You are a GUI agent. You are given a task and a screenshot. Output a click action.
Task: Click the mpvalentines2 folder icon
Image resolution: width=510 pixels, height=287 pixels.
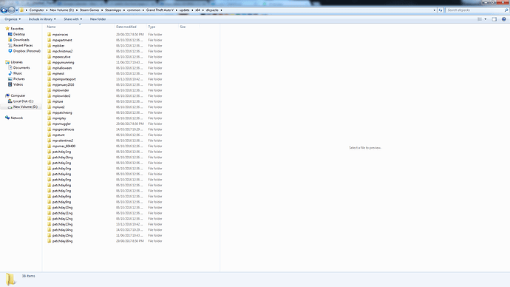click(50, 141)
